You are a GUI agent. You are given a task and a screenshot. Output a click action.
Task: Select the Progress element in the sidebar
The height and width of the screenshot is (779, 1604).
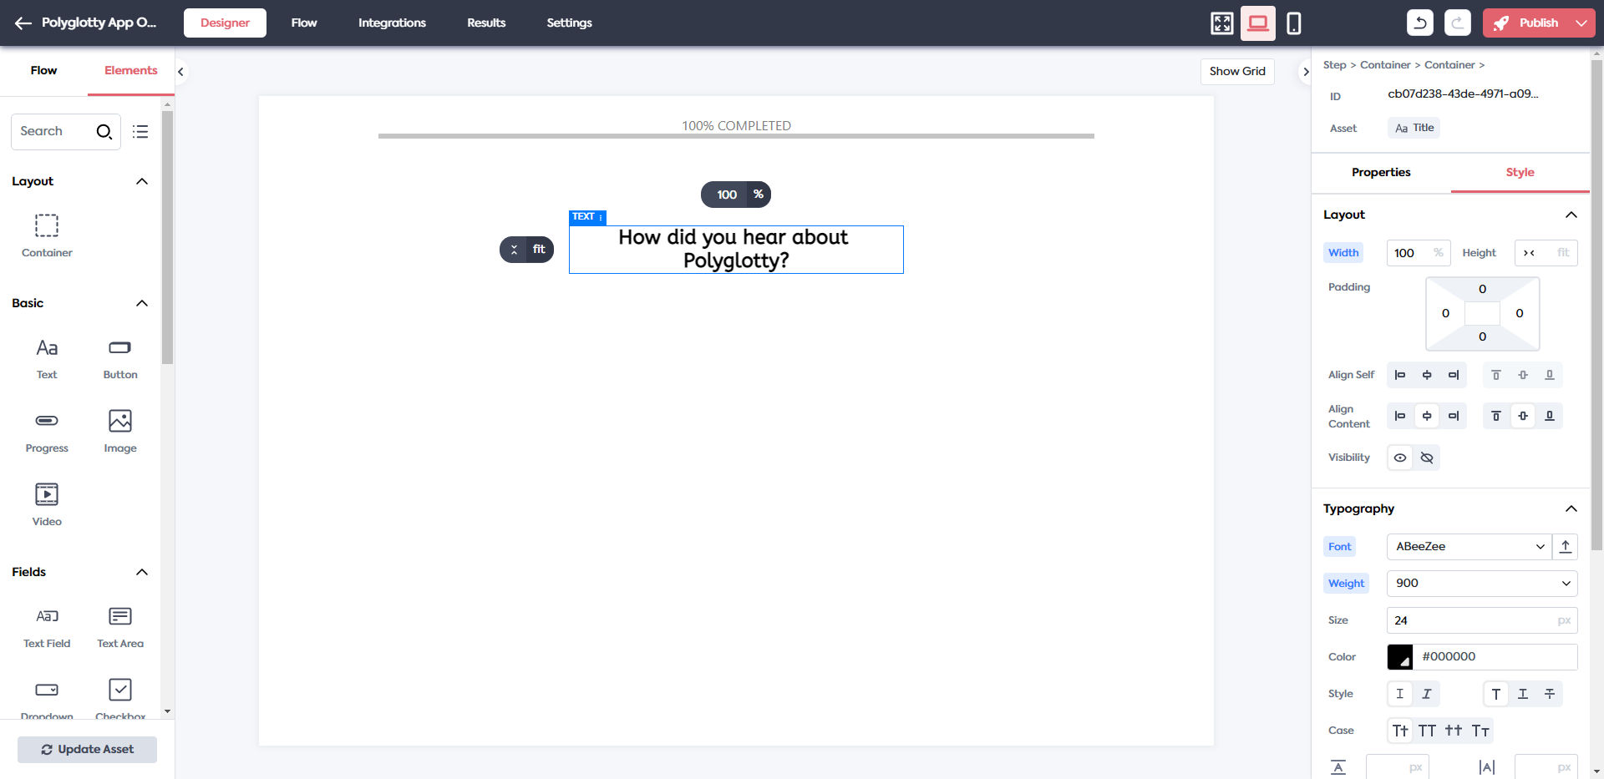46,428
